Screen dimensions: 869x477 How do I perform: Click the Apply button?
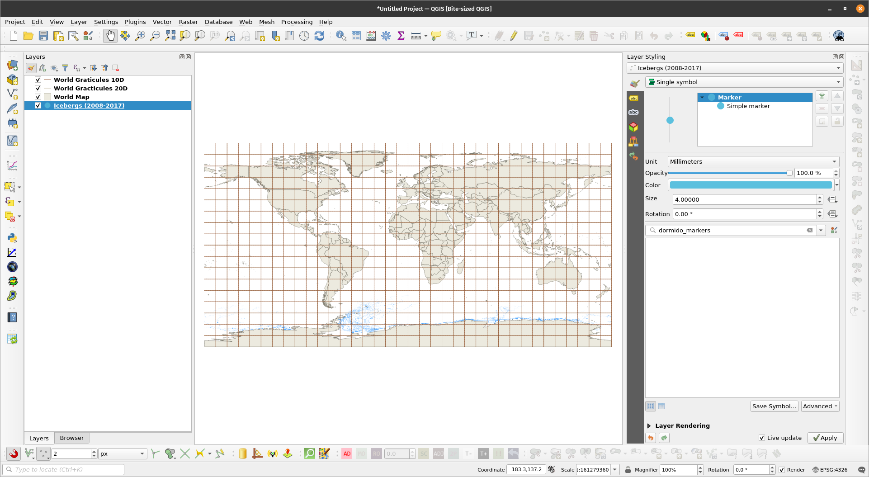825,438
